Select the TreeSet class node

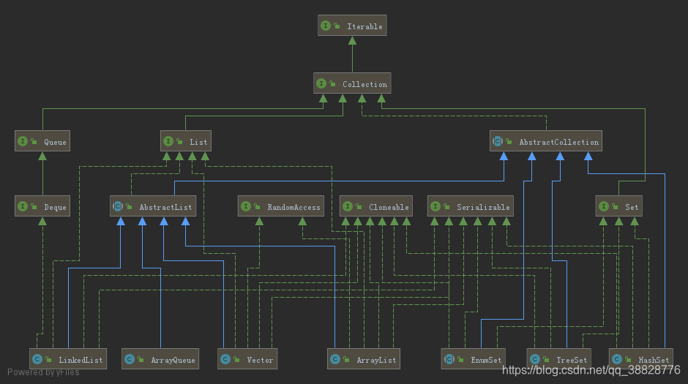pyautogui.click(x=559, y=359)
